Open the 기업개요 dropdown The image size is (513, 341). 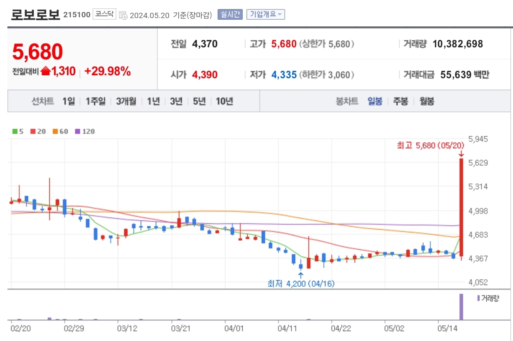[265, 14]
